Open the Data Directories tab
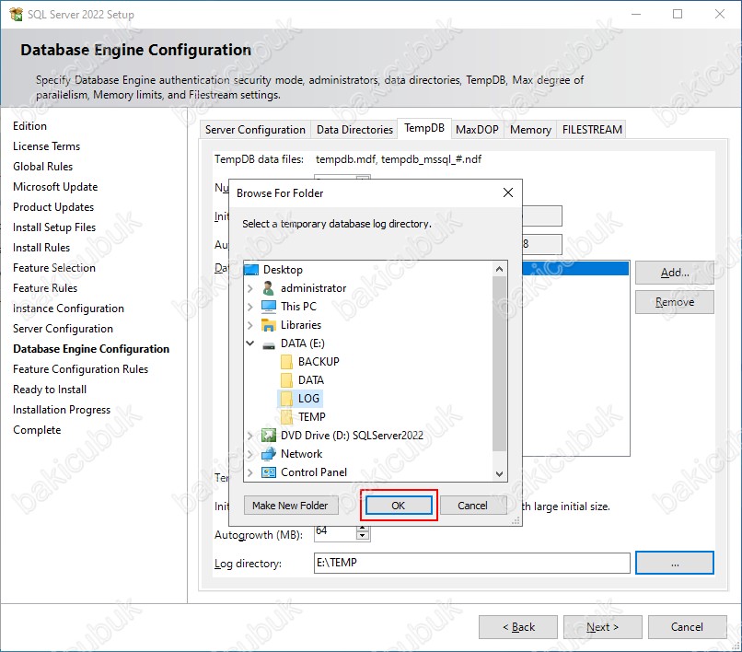Image resolution: width=742 pixels, height=652 pixels. pos(354,129)
